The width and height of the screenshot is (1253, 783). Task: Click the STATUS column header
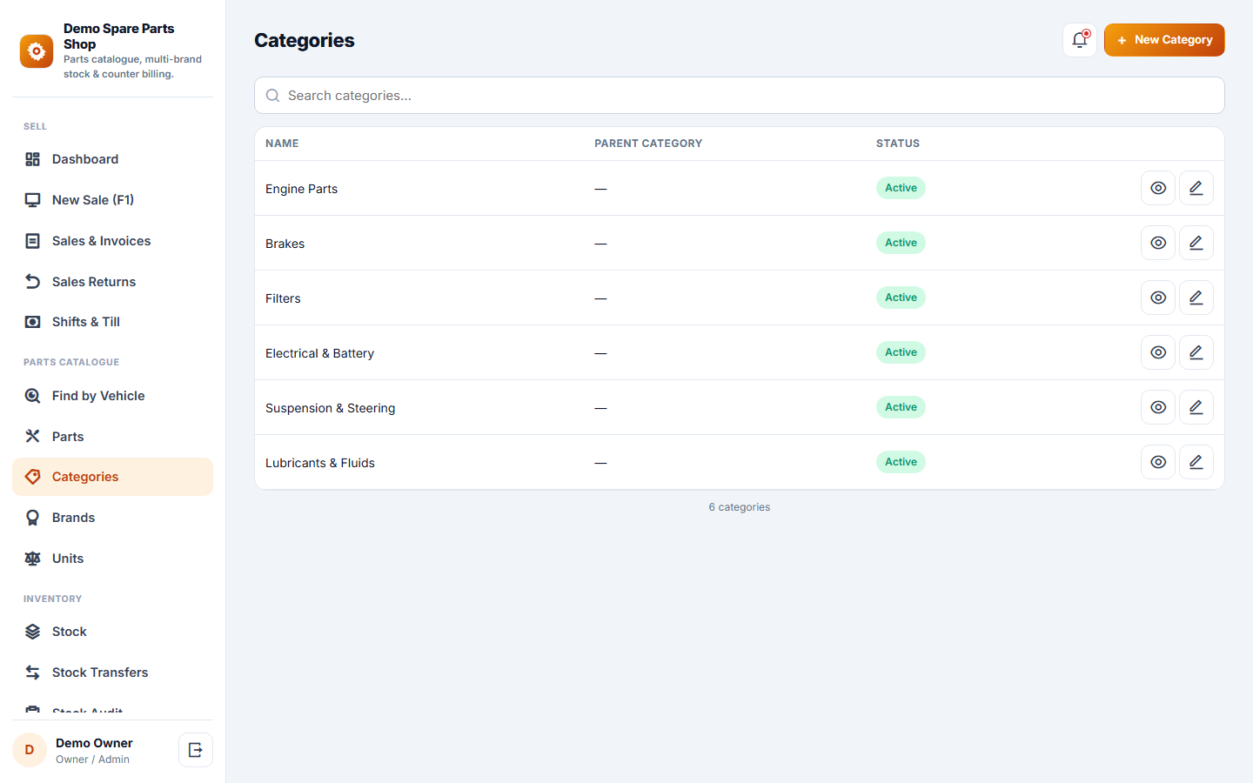tap(898, 144)
